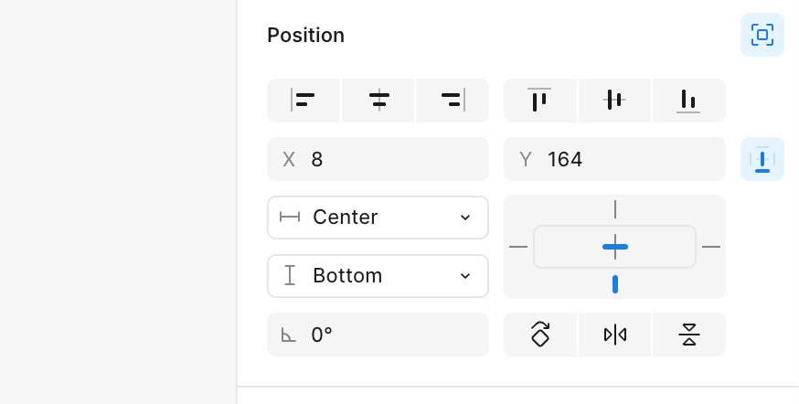The height and width of the screenshot is (404, 799).
Task: Rotate the selection 90 degrees
Action: tap(539, 335)
